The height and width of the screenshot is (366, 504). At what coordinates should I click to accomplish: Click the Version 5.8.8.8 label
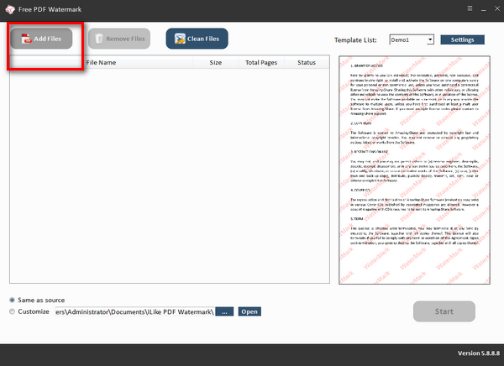479,353
